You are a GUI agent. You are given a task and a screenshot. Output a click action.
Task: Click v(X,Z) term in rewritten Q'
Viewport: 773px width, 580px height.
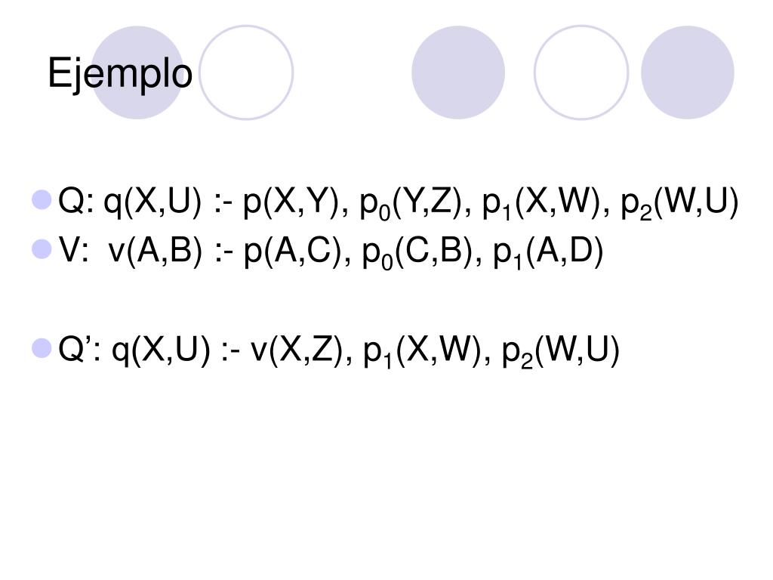[x=296, y=350]
